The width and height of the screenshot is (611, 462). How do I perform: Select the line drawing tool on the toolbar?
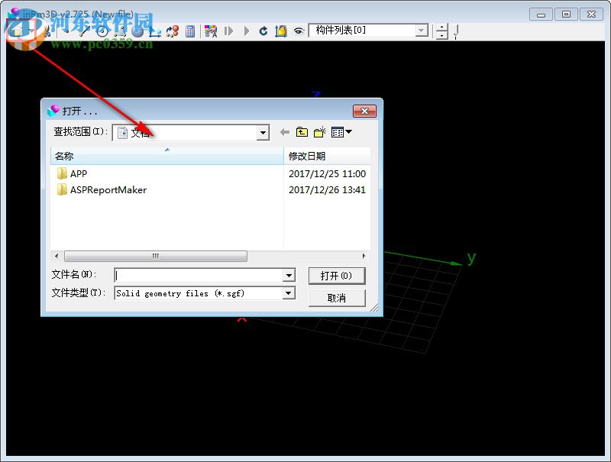coord(84,31)
